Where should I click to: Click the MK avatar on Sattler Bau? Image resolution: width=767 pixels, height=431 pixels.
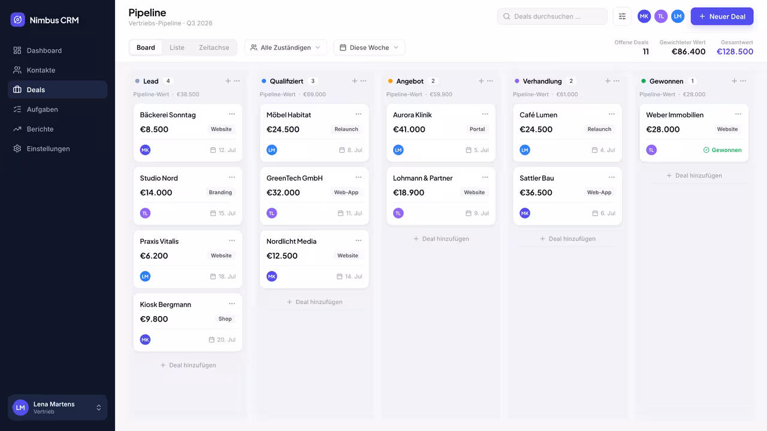[x=525, y=213]
